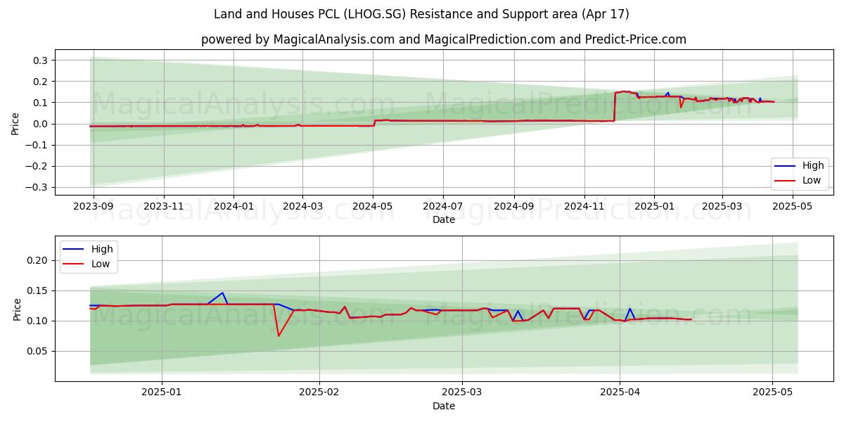
Task: Click the '2024-09' tick label on the top chart
Action: click(513, 205)
